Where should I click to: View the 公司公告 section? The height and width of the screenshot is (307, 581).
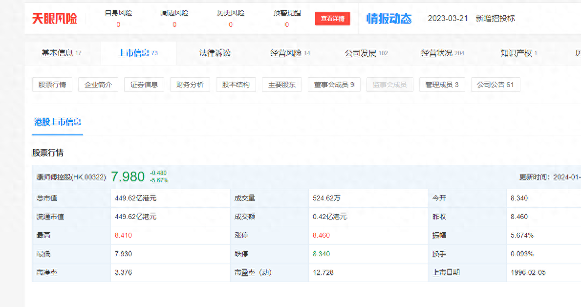click(x=495, y=85)
